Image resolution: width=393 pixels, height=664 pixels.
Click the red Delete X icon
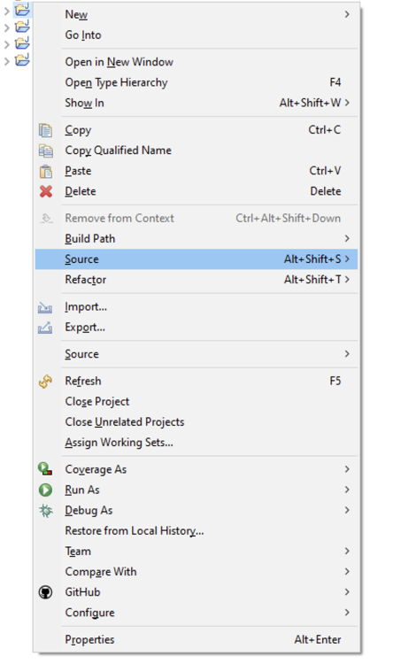[46, 191]
